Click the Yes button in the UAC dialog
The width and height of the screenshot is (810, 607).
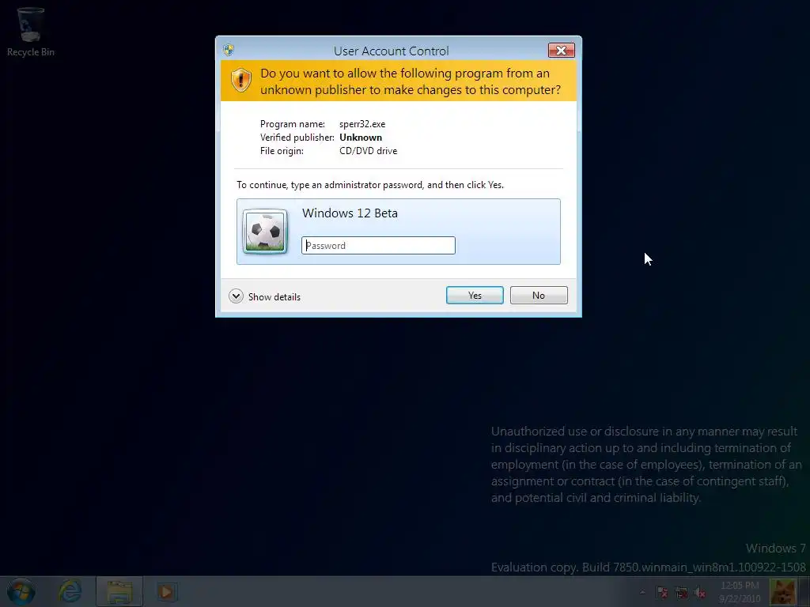475,296
